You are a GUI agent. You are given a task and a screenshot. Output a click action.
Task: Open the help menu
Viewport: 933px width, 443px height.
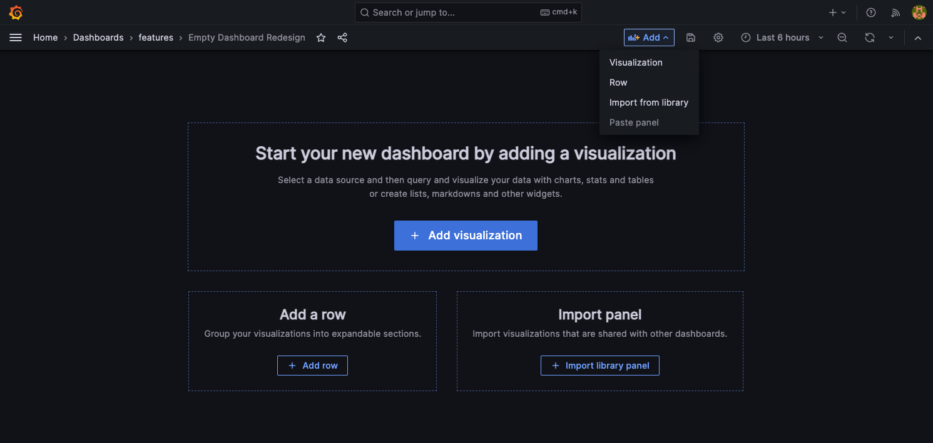(870, 12)
